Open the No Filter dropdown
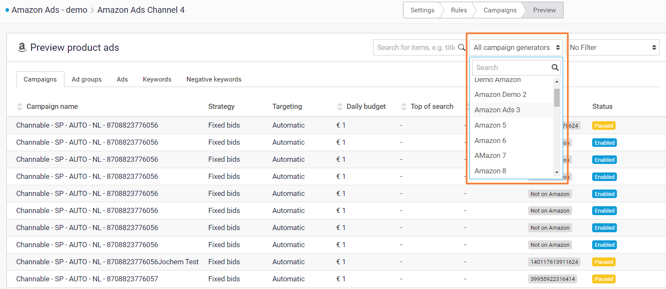Screen dimensions: 666x289 (x=613, y=47)
